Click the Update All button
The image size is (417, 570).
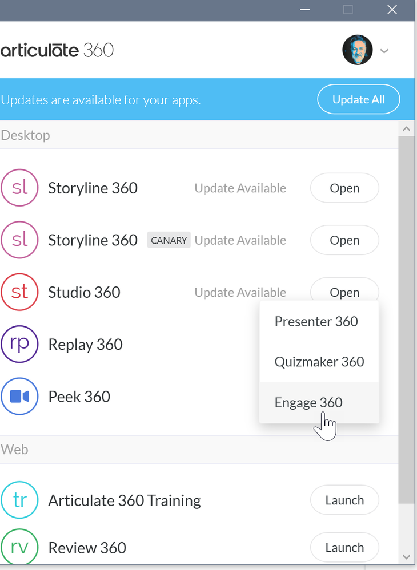(358, 99)
